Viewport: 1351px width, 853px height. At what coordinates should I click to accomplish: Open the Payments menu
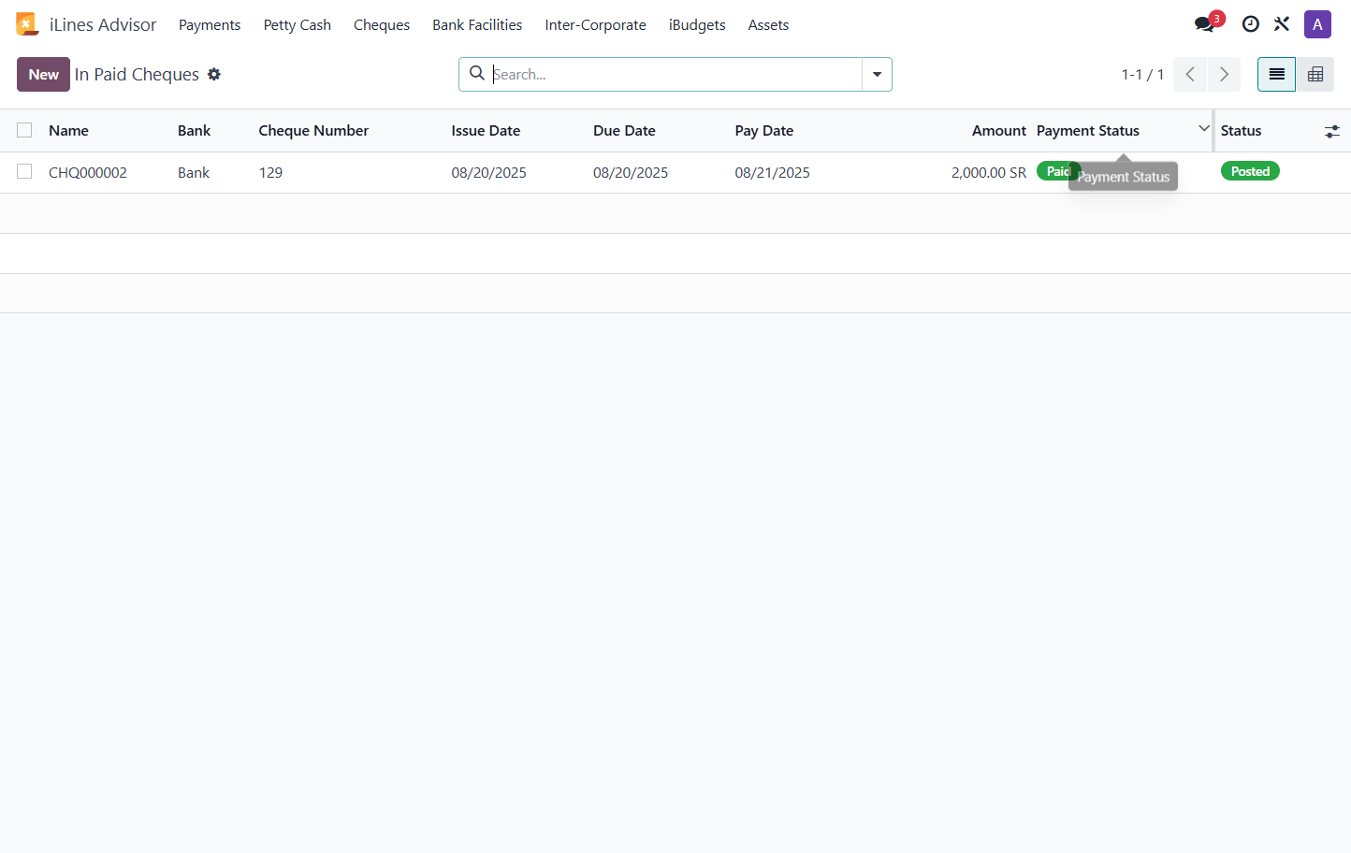pos(210,24)
